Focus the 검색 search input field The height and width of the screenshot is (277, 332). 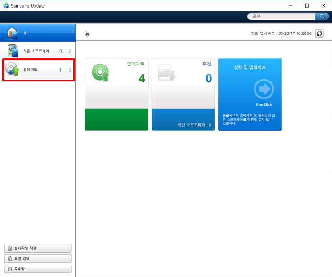tap(281, 16)
